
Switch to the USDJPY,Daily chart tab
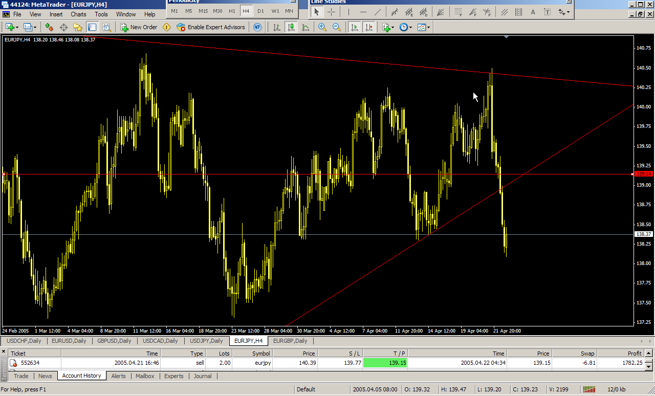click(x=206, y=341)
